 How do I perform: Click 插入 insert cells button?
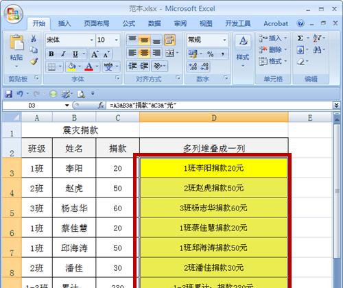click(x=273, y=38)
